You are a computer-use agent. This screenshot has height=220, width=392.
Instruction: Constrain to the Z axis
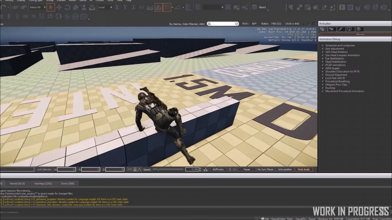coord(133,7)
